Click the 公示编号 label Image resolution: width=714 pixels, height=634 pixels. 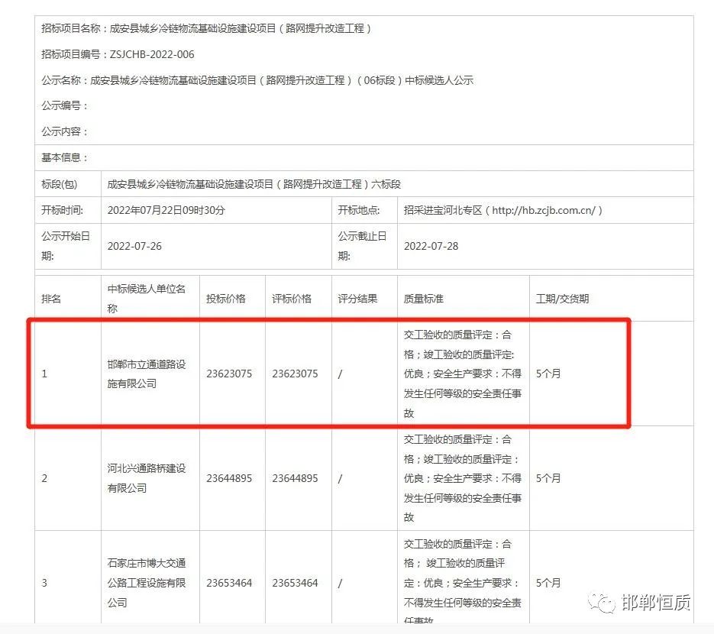coord(64,105)
